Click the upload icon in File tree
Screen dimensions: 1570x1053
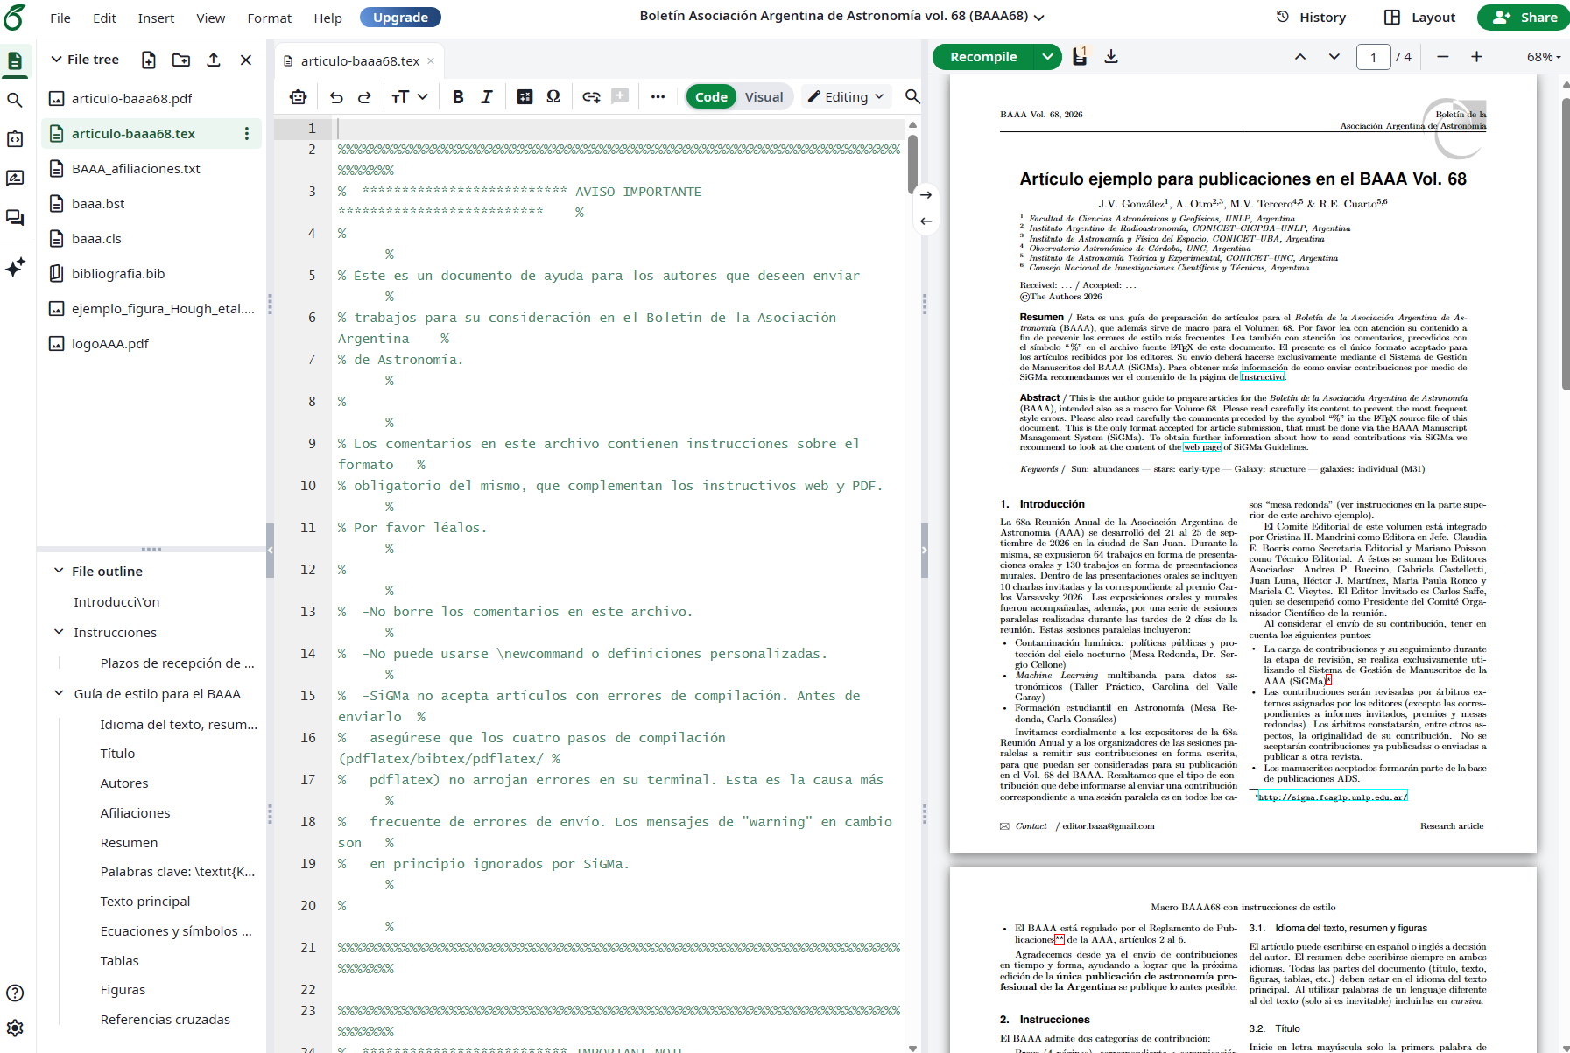tap(214, 60)
